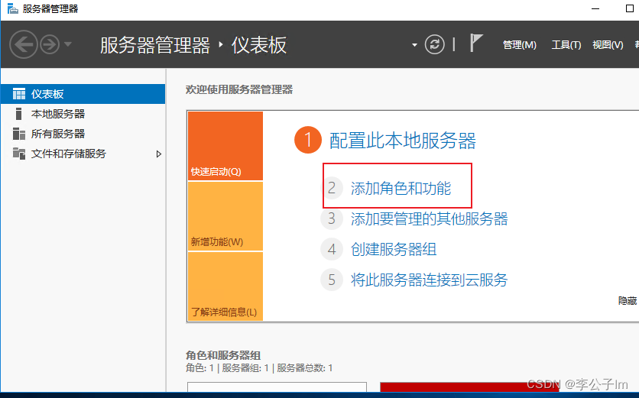Click 添加要管理的其他服务器 link
The width and height of the screenshot is (639, 398).
click(429, 218)
